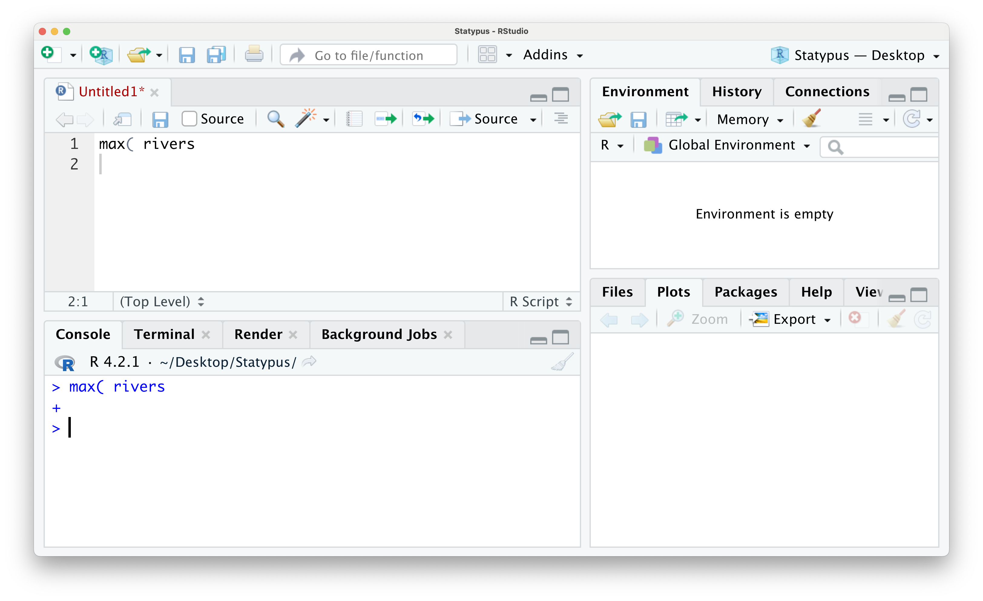
Task: Click the Save all open documents icon
Action: [x=216, y=55]
